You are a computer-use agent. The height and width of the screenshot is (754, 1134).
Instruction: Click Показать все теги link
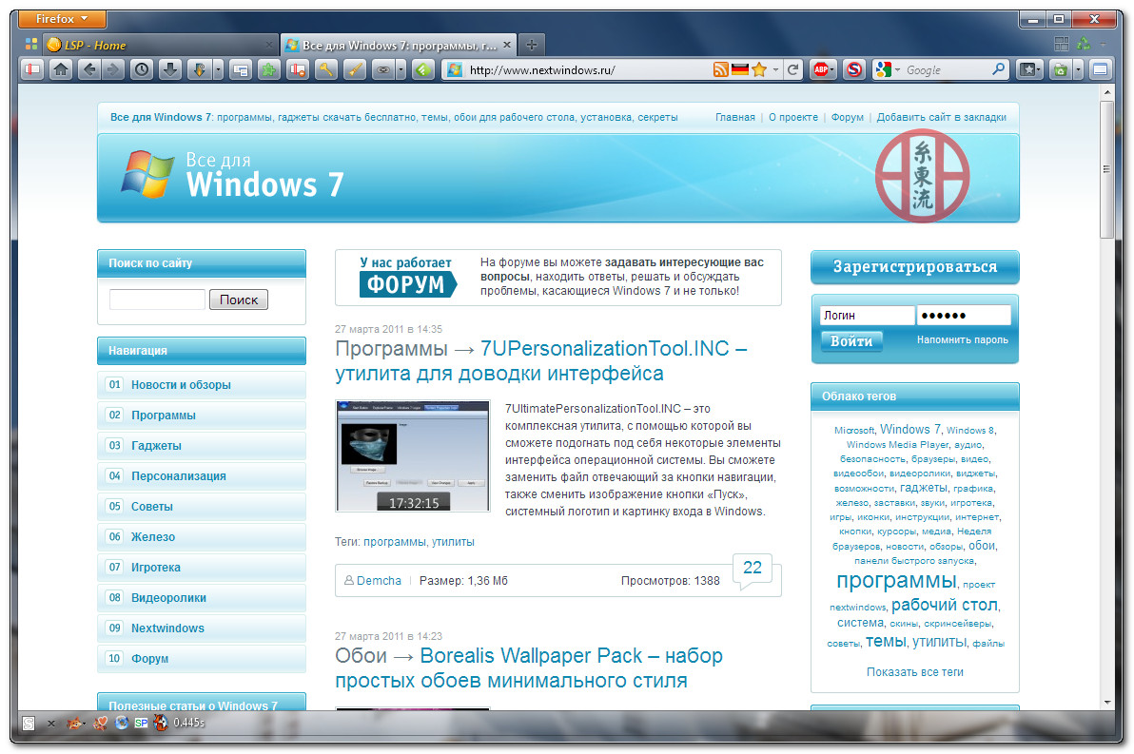click(915, 671)
